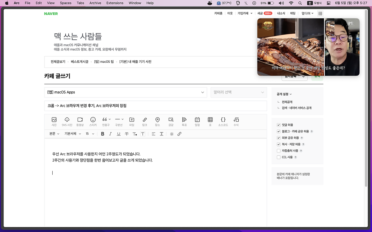Image resolution: width=372 pixels, height=232 pixels.
Task: Toggle 댓글 허용 checkbox
Action: [x=279, y=125]
